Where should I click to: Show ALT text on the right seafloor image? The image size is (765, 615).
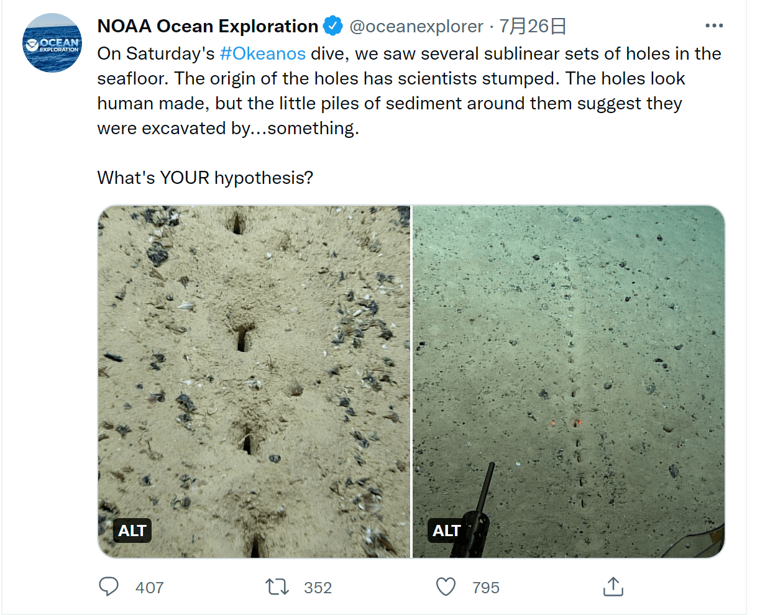pyautogui.click(x=447, y=531)
